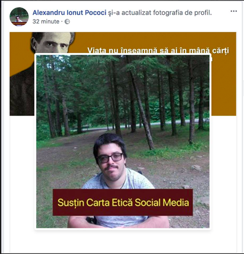Open the three-dot post options menu
Image resolution: width=244 pixels, height=254 pixels.
[x=234, y=11]
